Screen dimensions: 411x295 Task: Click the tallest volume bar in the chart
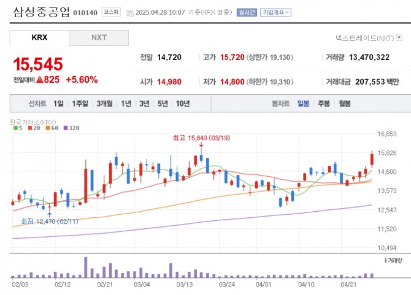click(x=85, y=267)
